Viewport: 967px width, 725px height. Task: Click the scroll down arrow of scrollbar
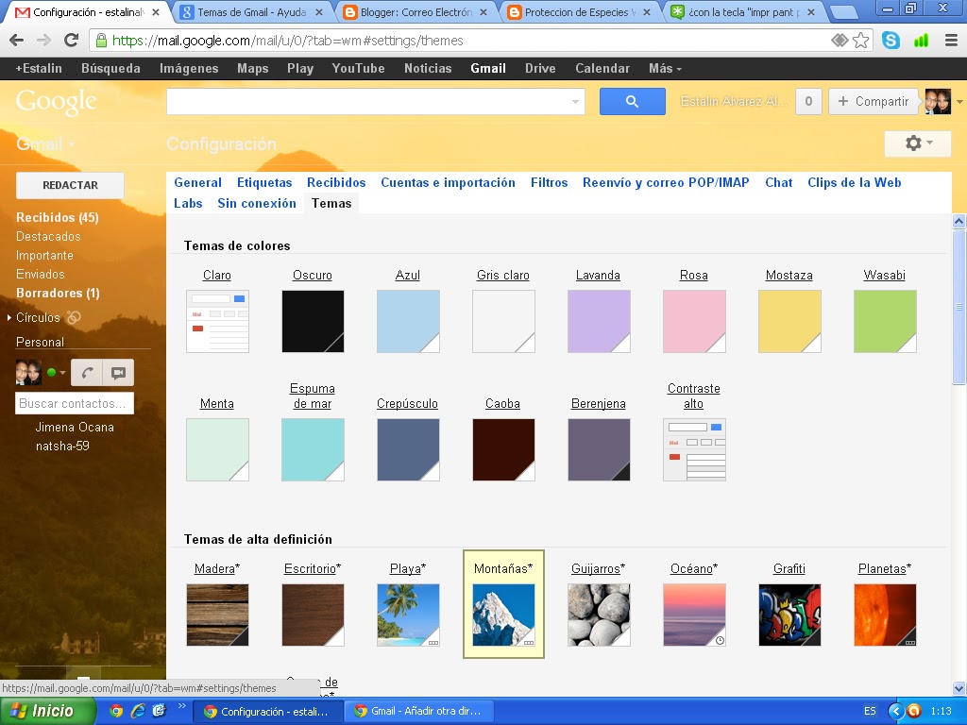click(959, 688)
